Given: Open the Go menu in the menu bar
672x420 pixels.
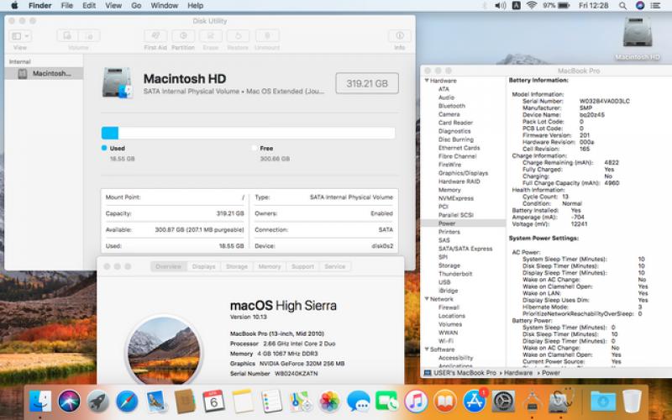Looking at the screenshot, I should (136, 6).
